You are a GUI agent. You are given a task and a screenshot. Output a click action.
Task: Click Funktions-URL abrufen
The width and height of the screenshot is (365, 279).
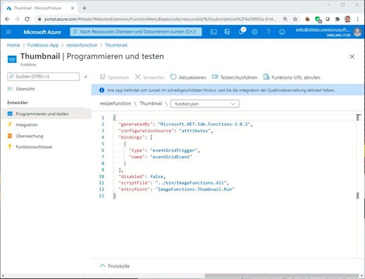tap(292, 77)
